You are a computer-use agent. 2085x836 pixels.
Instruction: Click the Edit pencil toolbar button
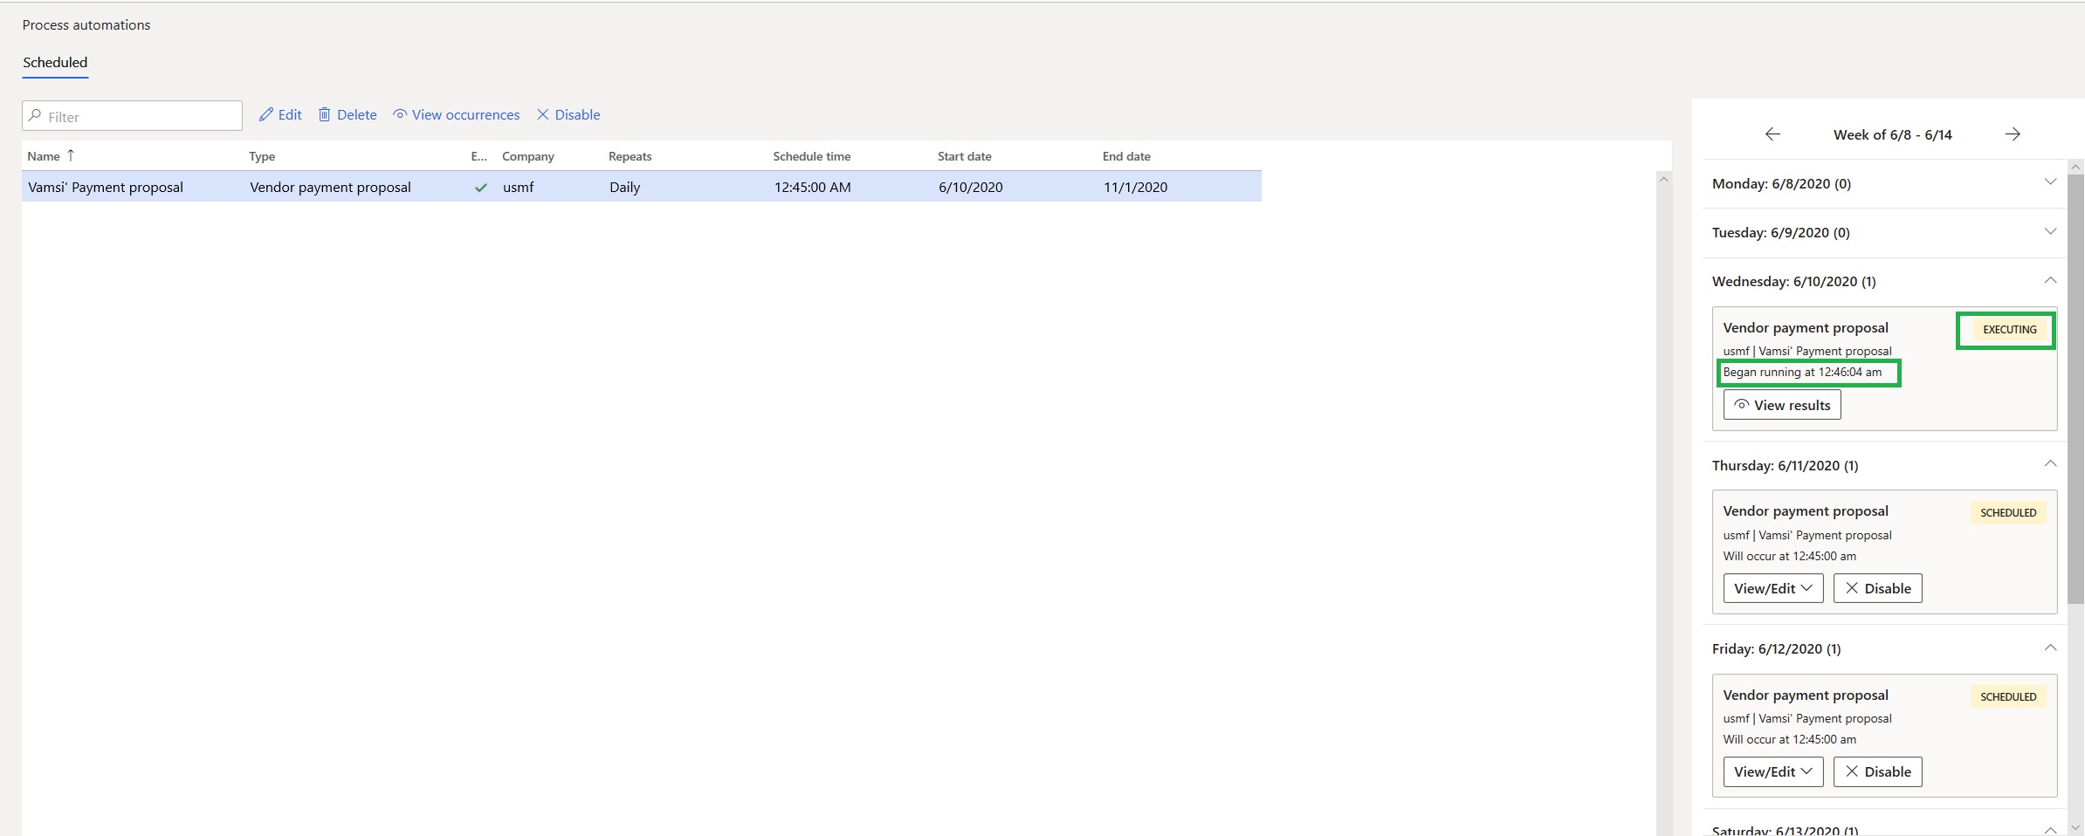click(280, 115)
